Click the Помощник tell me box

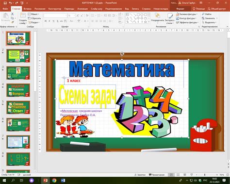coord(199,9)
